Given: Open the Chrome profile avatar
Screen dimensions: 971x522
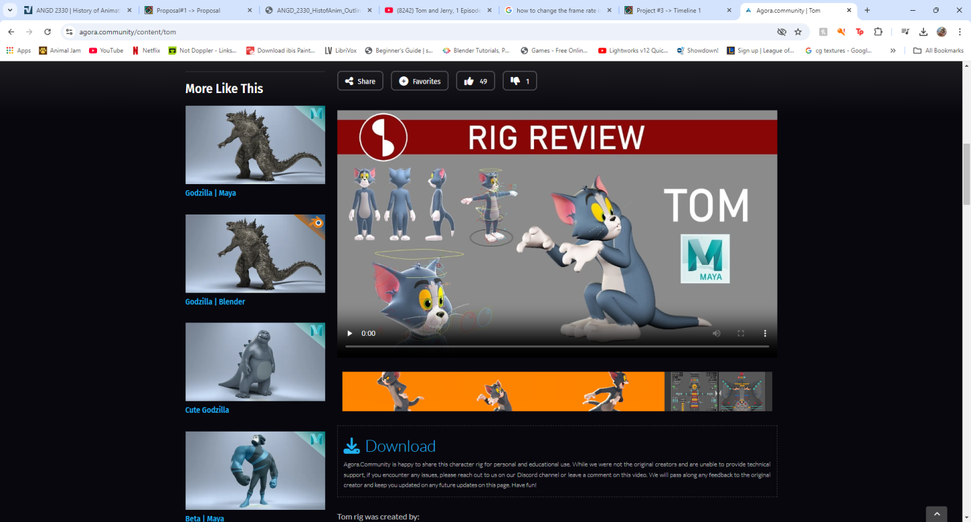Looking at the screenshot, I should tap(941, 32).
